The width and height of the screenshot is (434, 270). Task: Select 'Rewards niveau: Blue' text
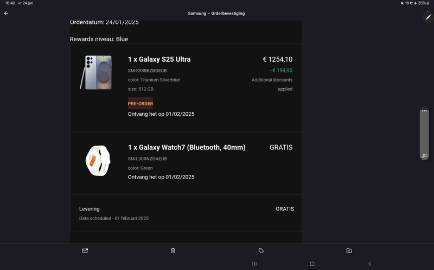[x=99, y=39]
